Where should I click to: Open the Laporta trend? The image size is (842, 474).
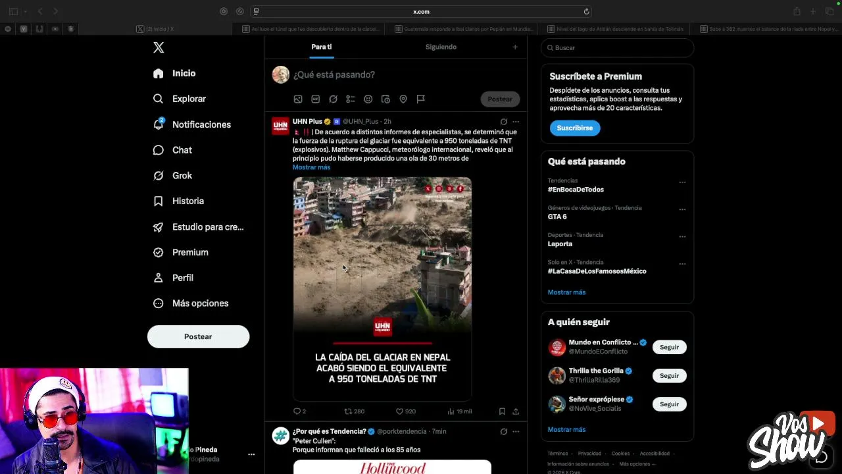tap(560, 244)
